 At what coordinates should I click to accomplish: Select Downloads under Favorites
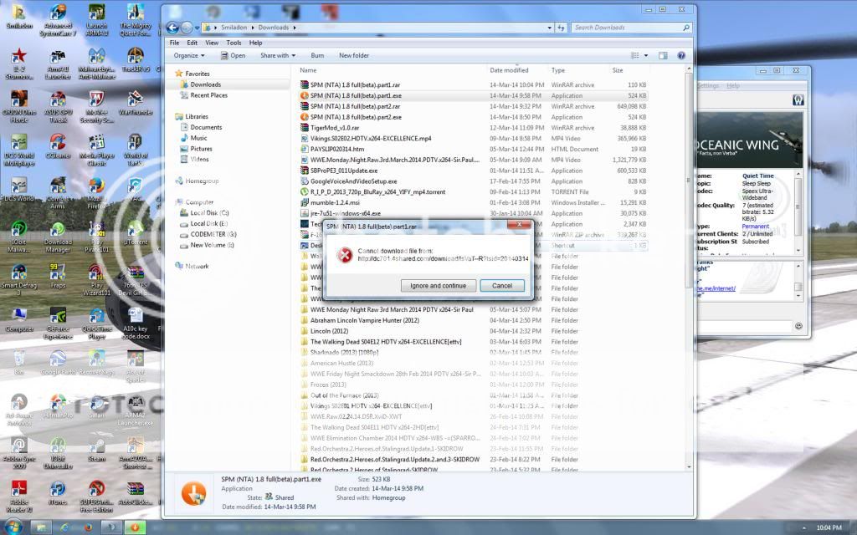pyautogui.click(x=205, y=84)
